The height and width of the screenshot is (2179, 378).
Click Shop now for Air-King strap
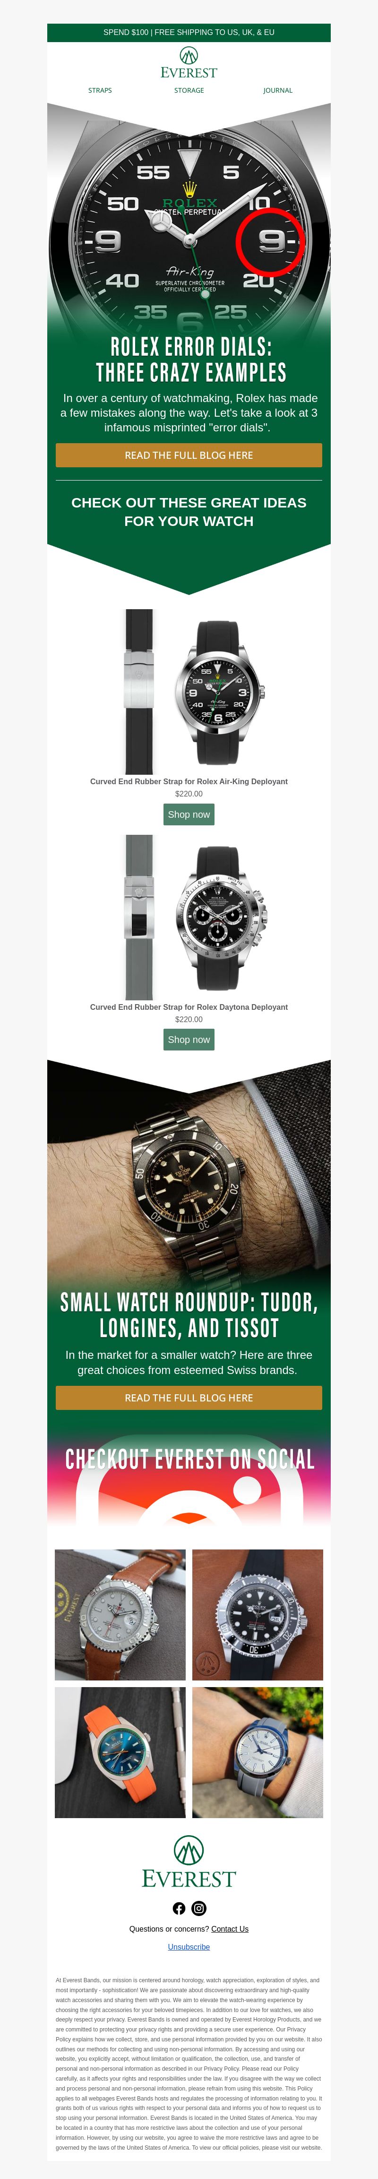click(x=189, y=814)
